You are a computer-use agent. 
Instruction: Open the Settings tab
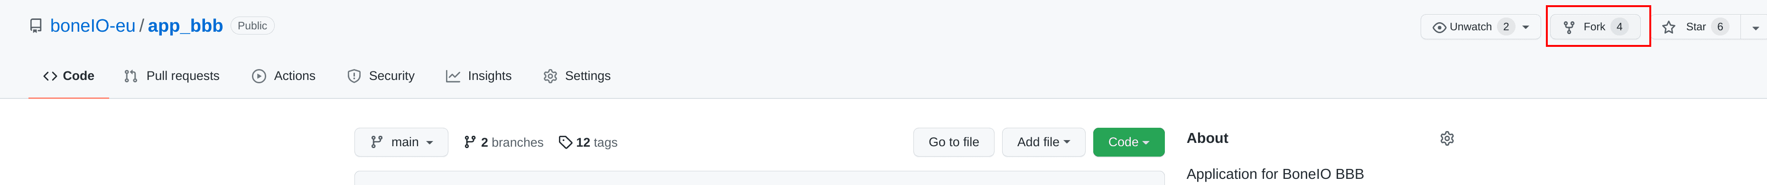577,76
